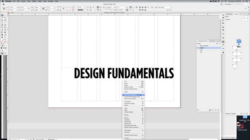Open Layout menu in menu bar
The image size is (250, 140).
[23, 1]
